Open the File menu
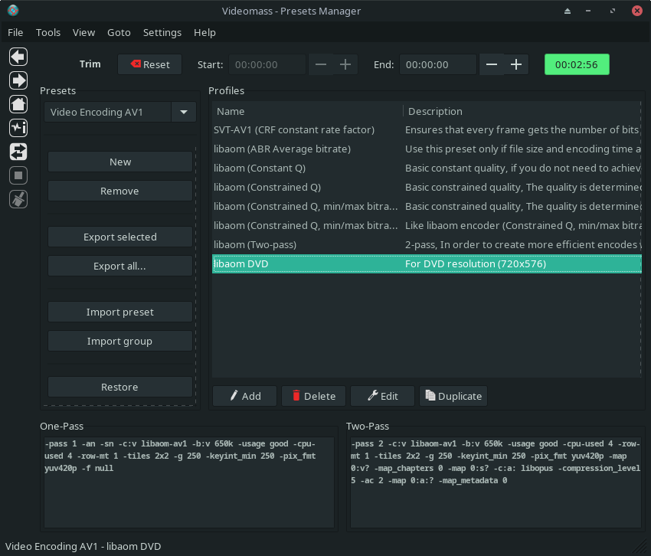The height and width of the screenshot is (556, 651). [15, 32]
